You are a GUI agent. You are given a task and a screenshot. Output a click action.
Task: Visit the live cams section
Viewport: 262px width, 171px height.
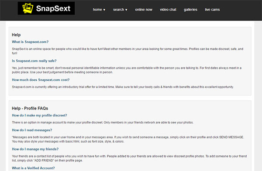[212, 10]
